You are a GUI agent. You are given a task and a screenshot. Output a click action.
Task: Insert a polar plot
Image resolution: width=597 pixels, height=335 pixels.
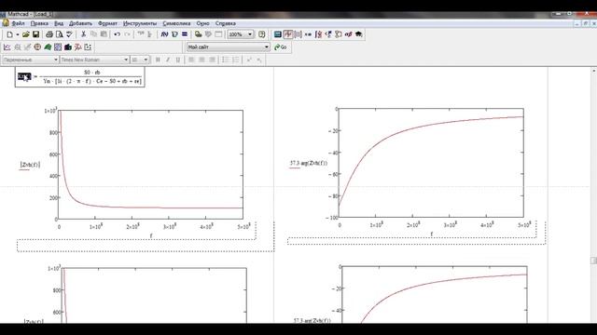37,47
